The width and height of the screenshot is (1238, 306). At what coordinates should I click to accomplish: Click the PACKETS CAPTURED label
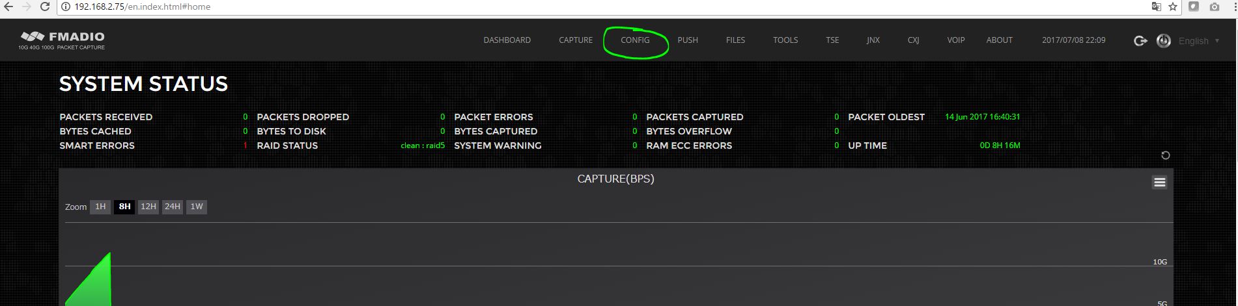click(695, 117)
